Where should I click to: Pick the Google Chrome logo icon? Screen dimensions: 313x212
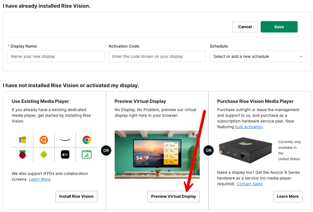(87, 140)
